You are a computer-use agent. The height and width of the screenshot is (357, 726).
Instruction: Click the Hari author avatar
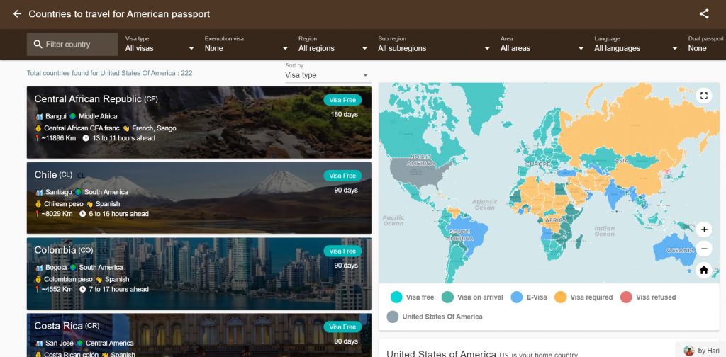tap(688, 351)
